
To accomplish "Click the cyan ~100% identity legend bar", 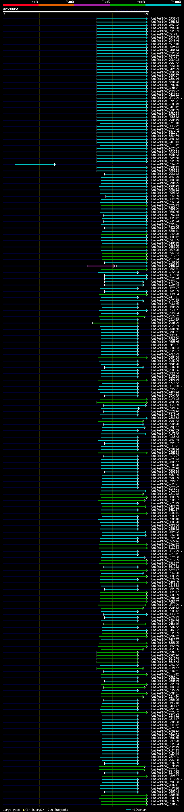I will point(164,5).
